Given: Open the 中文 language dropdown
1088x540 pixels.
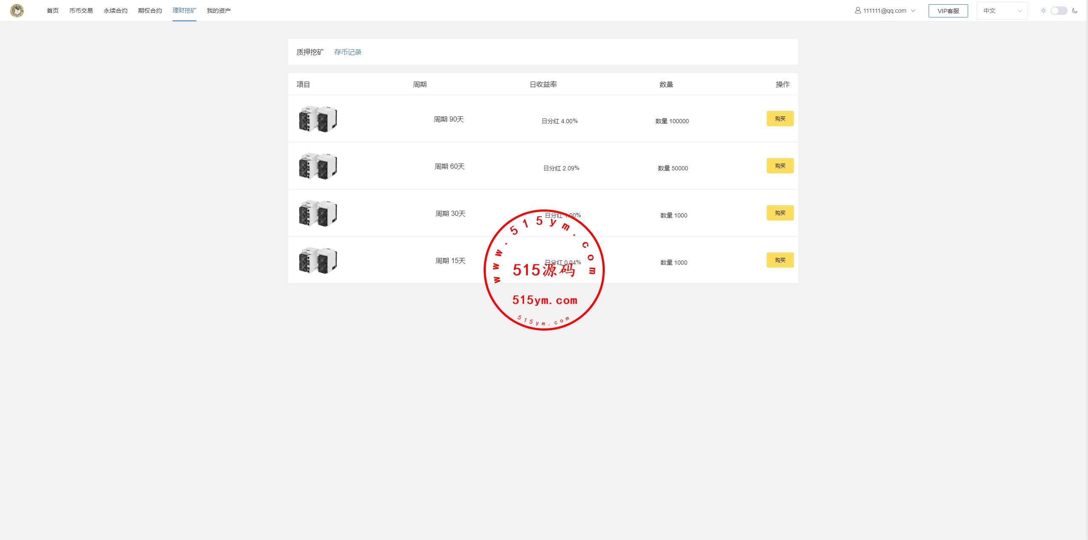Looking at the screenshot, I should (x=1002, y=11).
